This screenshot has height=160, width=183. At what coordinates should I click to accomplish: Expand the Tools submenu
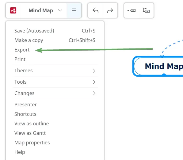point(55,82)
